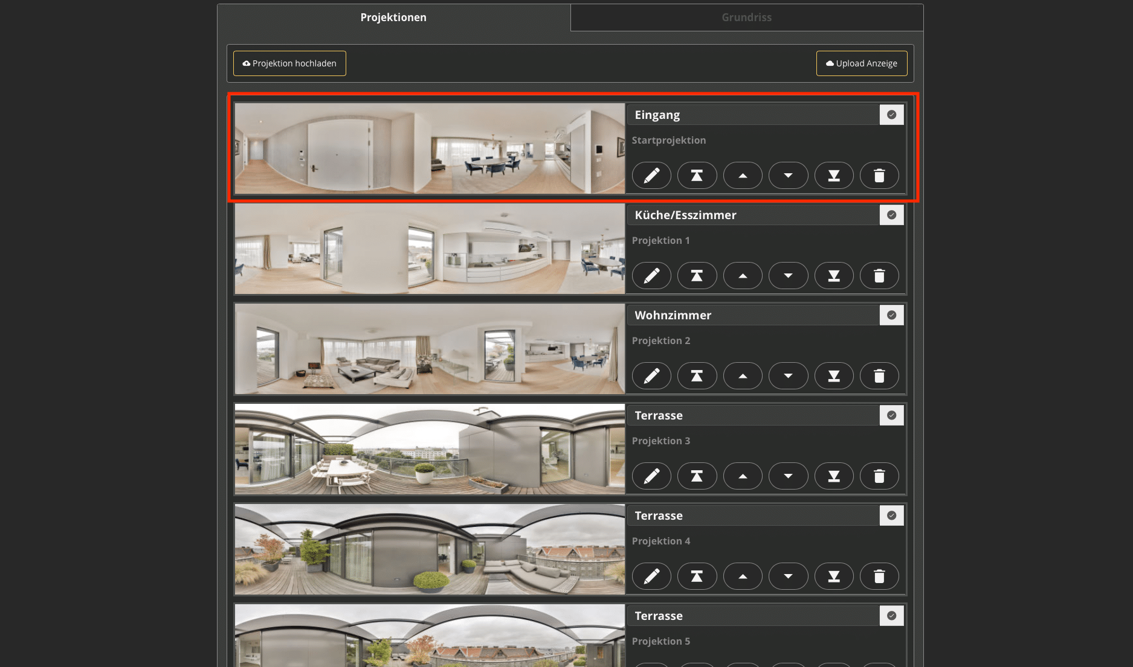Toggle the Eingang checkmark
The width and height of the screenshot is (1133, 667).
pos(891,115)
